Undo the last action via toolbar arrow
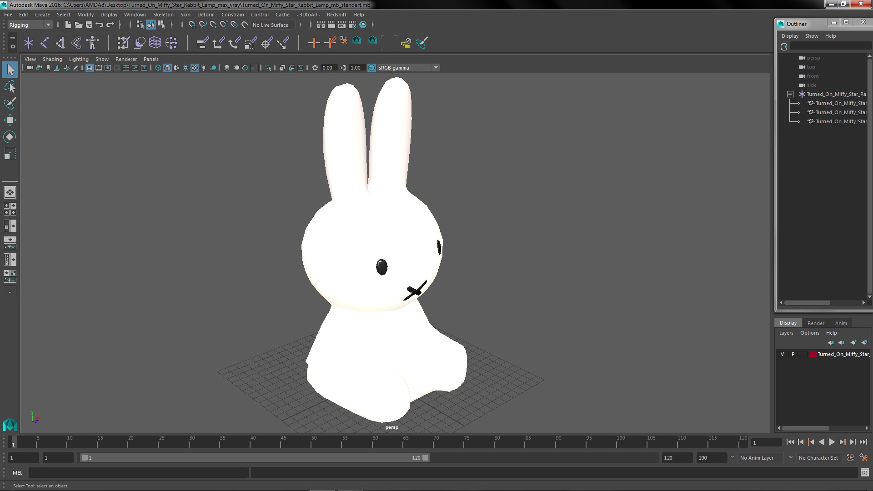The width and height of the screenshot is (873, 491). pos(100,25)
